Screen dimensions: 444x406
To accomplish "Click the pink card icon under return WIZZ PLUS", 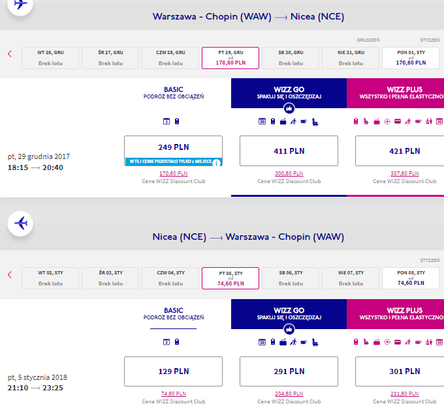I will tap(398, 342).
